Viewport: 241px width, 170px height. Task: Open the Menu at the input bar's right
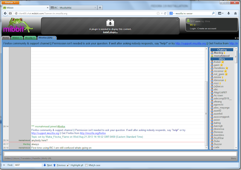click(233, 158)
